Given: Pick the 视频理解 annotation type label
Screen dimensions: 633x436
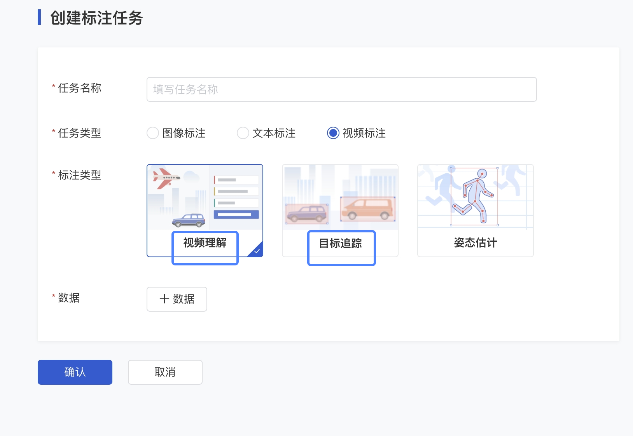Looking at the screenshot, I should pyautogui.click(x=205, y=243).
